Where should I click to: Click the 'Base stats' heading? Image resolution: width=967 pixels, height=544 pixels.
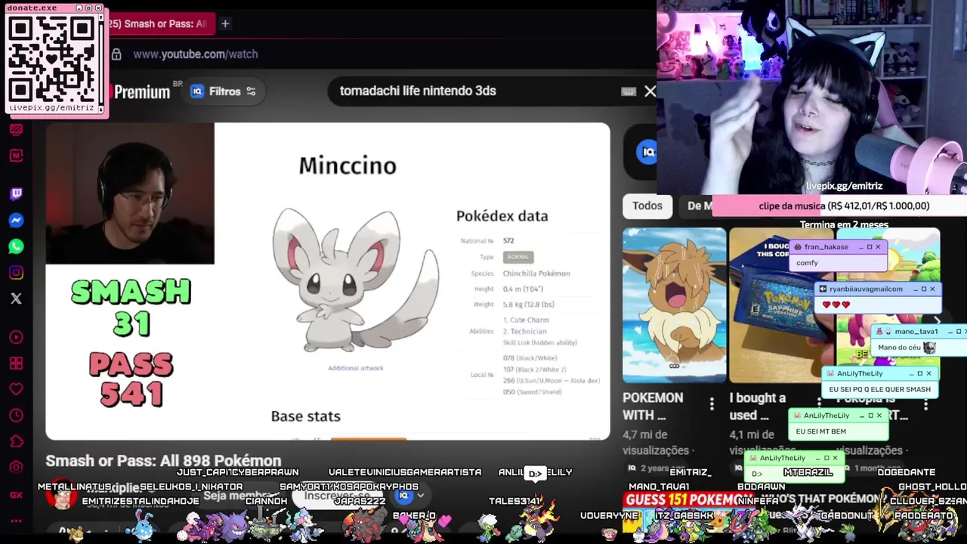click(305, 416)
